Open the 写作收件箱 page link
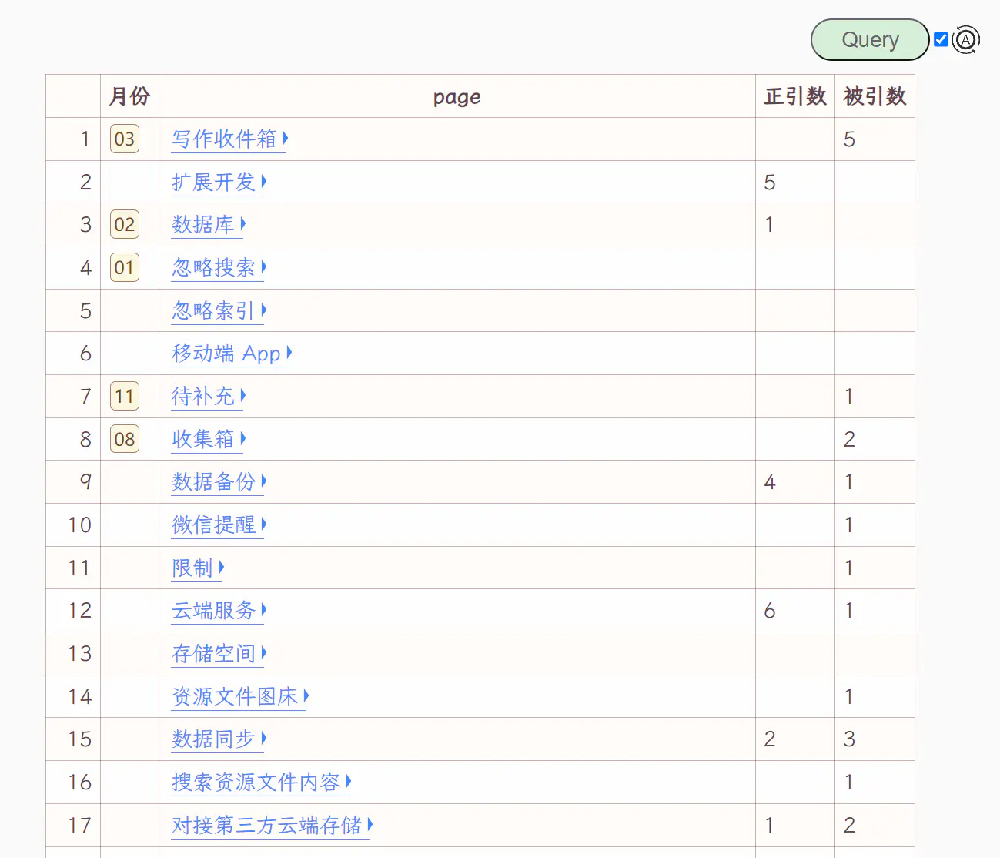The height and width of the screenshot is (858, 1000). (x=224, y=139)
